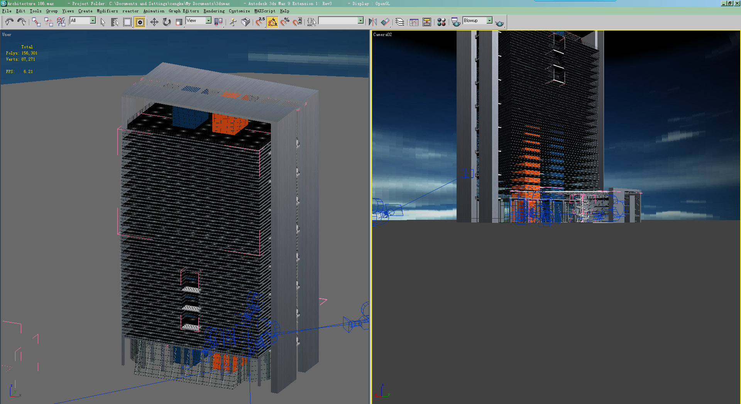The image size is (741, 404).
Task: Open the Help menu
Action: [284, 11]
